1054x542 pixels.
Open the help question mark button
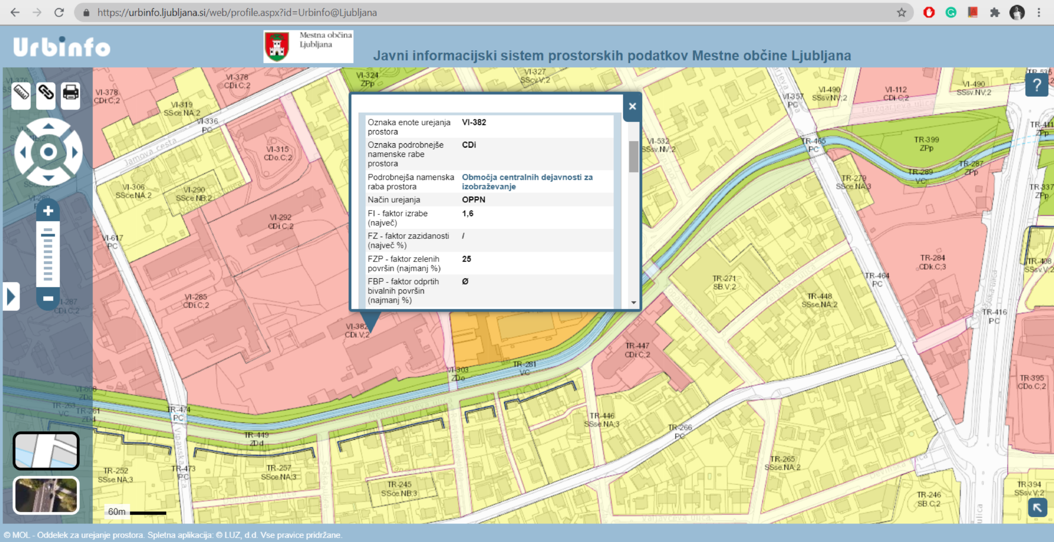click(x=1037, y=85)
